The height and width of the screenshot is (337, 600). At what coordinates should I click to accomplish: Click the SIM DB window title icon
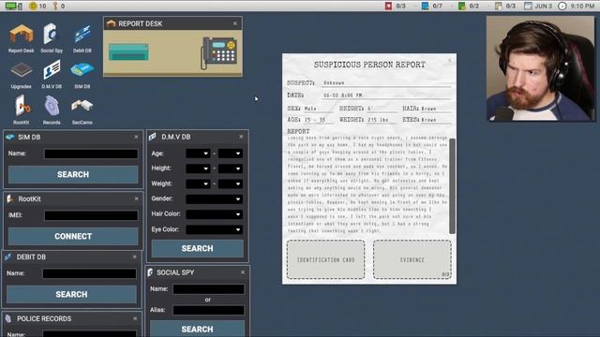pyautogui.click(x=10, y=137)
